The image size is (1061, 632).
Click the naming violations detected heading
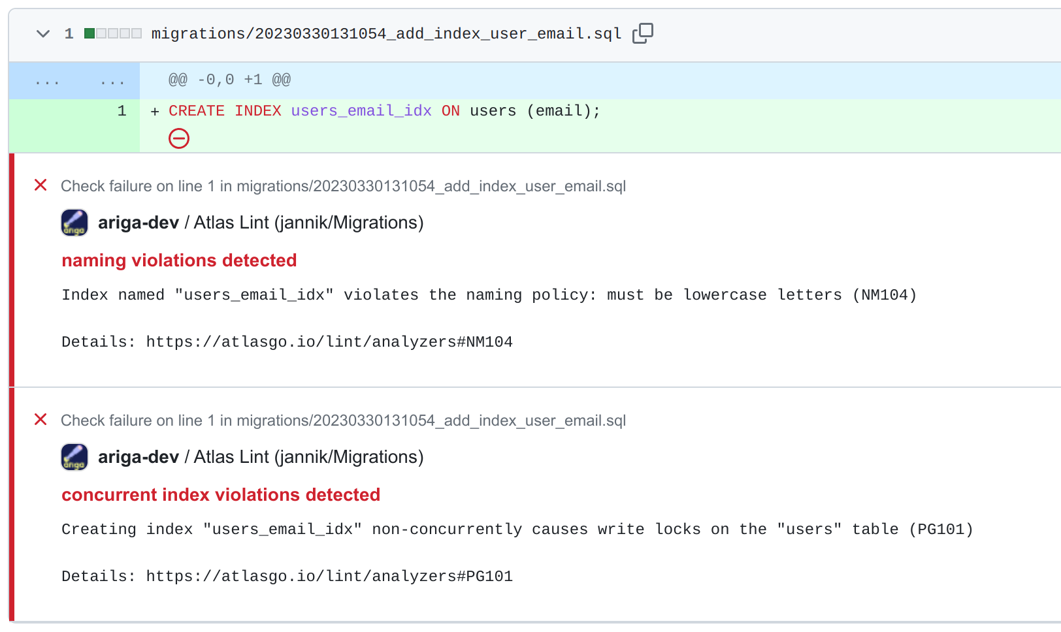click(179, 260)
